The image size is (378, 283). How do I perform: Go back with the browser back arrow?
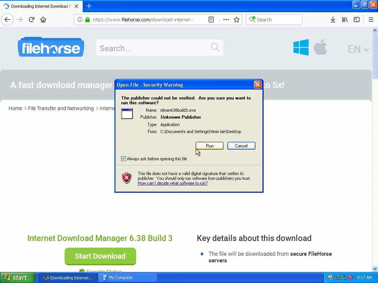coord(7,20)
